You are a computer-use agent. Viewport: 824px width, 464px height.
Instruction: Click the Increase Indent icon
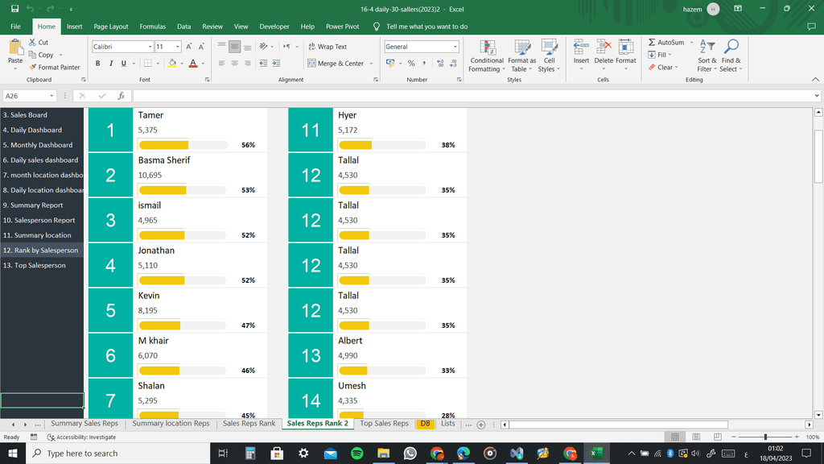[276, 64]
